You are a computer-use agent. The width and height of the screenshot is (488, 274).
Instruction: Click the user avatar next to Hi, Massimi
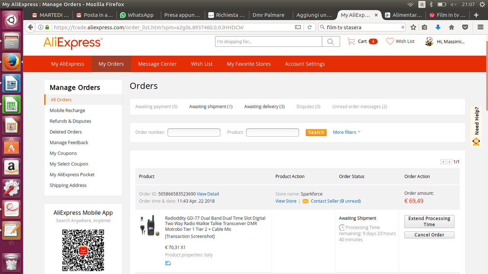coord(429,41)
